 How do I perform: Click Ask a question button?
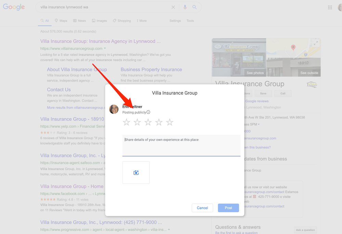click(x=305, y=230)
